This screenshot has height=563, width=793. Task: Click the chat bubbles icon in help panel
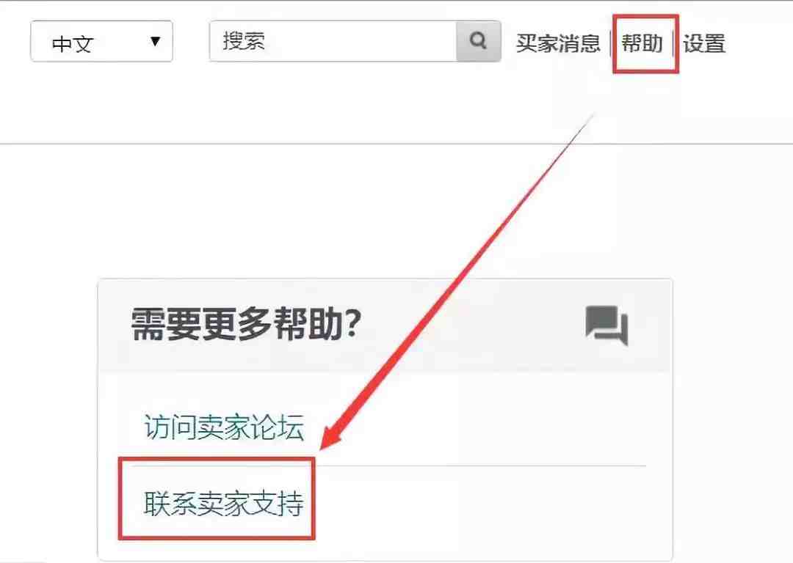(606, 325)
